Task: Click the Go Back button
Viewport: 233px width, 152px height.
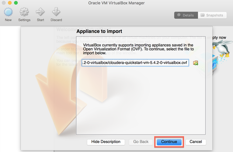Action: (x=141, y=142)
